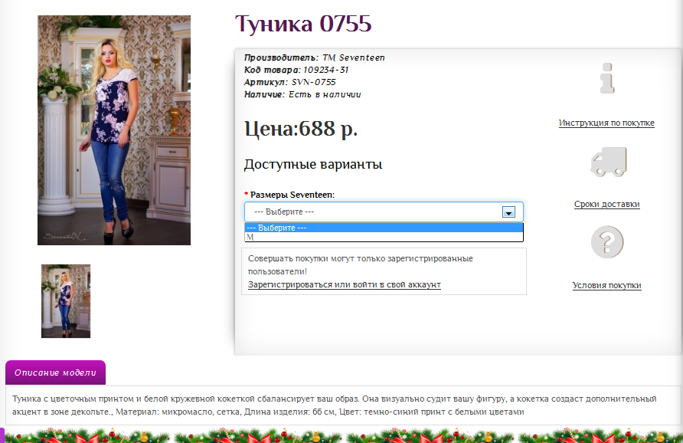Choose the --- Выберите --- list option

[x=384, y=228]
